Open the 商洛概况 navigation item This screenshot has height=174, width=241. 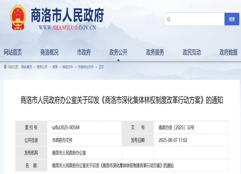[x=49, y=52]
